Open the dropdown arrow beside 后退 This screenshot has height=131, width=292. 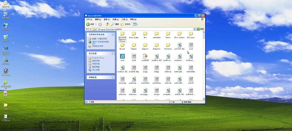click(x=96, y=24)
